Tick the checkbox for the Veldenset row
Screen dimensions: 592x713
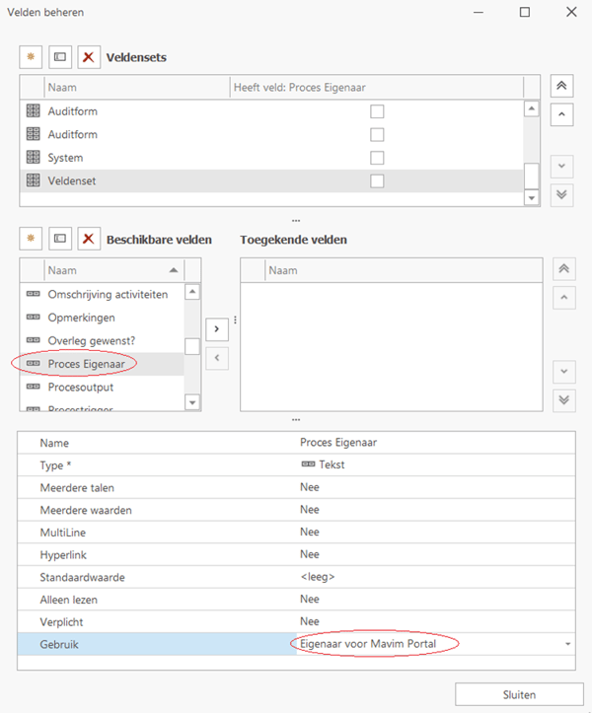(377, 180)
